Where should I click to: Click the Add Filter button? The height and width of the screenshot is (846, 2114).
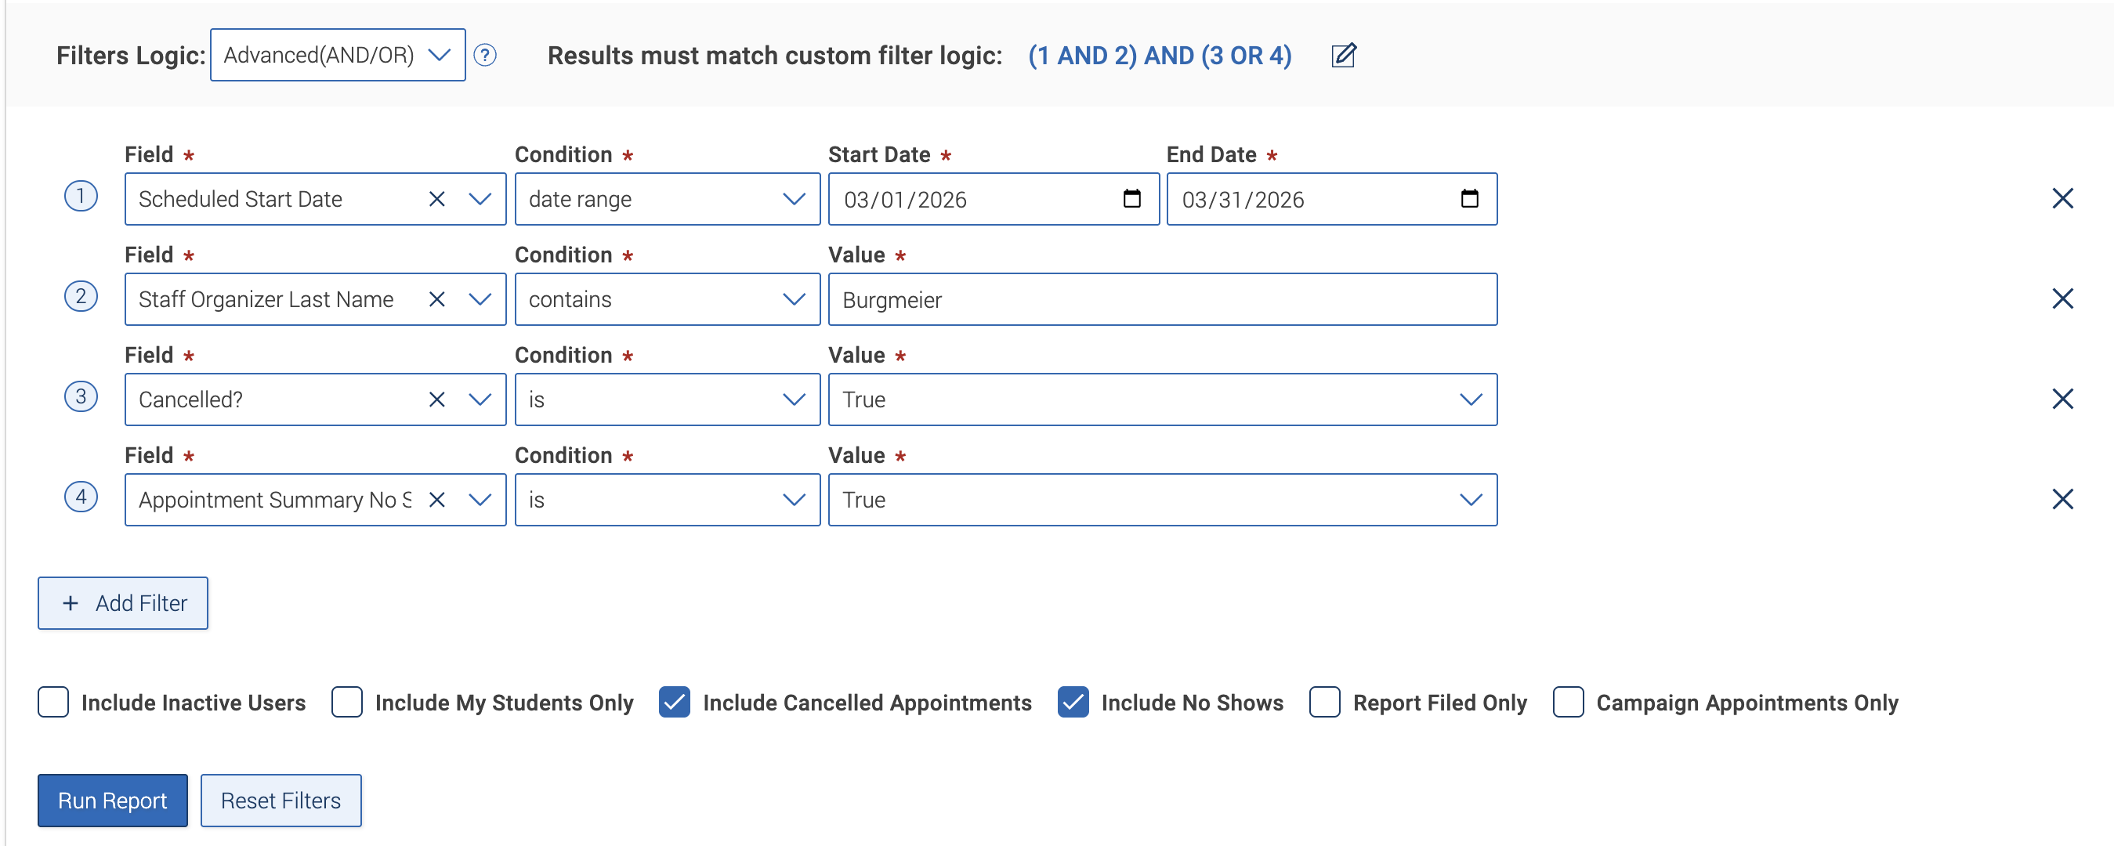click(x=123, y=603)
